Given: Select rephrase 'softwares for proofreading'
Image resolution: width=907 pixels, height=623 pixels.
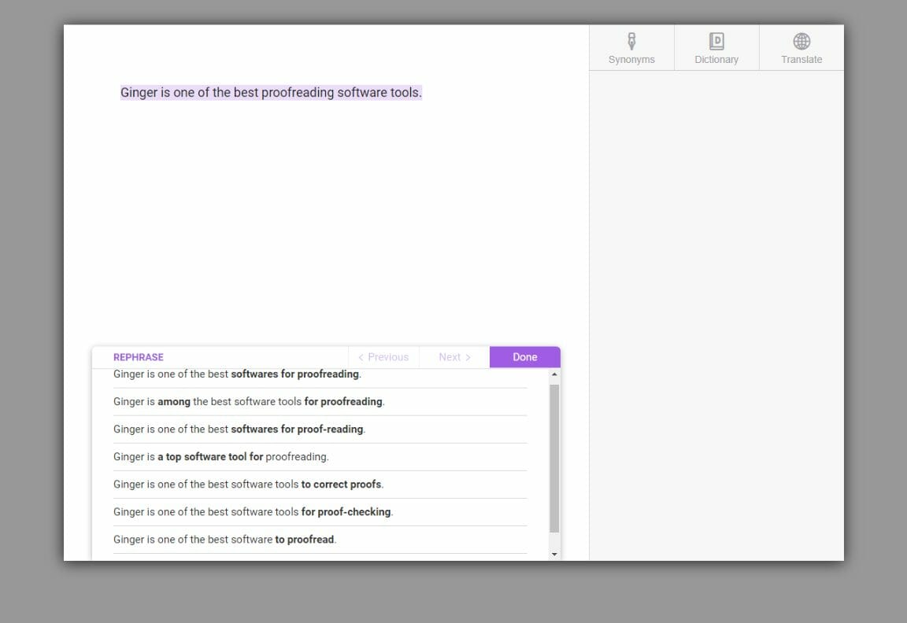Looking at the screenshot, I should click(236, 374).
